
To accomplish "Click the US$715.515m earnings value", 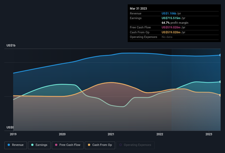I will coord(171,18).
